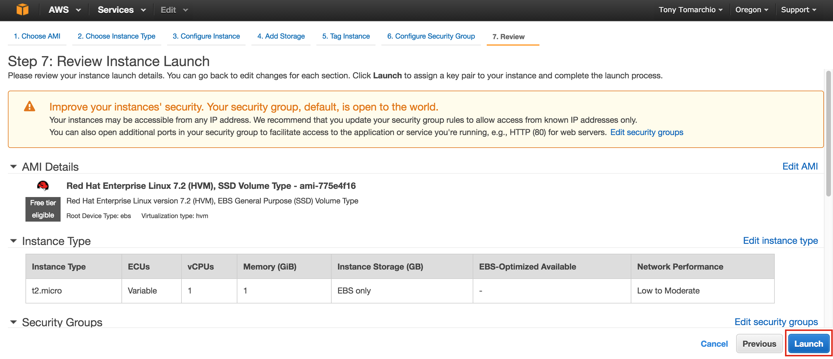833x359 pixels.
Task: Click the Free tier eligible badge
Action: [x=43, y=209]
